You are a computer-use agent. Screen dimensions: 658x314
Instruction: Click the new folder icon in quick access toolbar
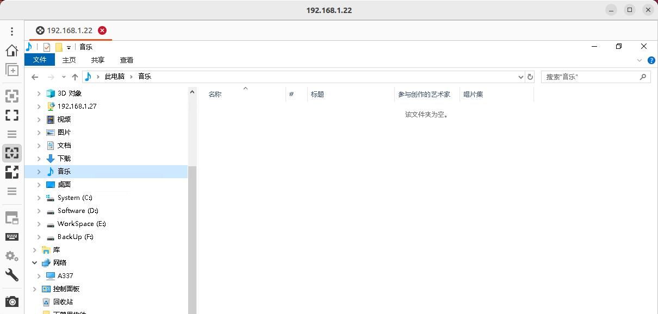[59, 47]
